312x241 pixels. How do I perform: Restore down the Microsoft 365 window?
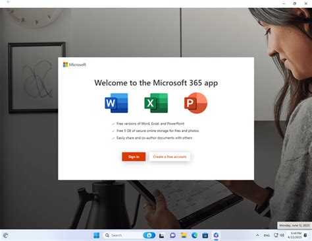coord(295,3)
